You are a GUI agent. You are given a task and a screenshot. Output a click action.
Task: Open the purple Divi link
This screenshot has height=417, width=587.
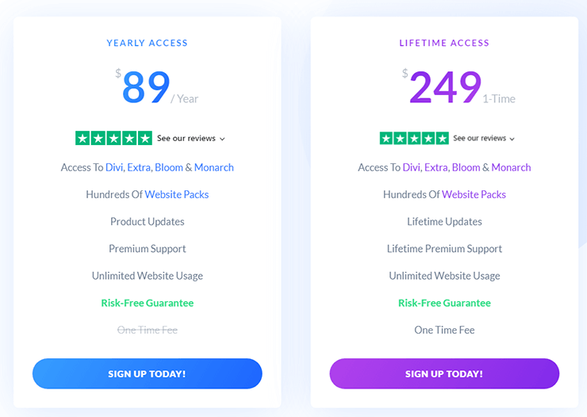coord(412,167)
